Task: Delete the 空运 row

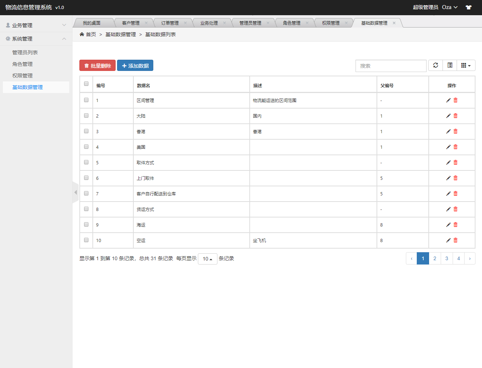Action: (x=456, y=240)
